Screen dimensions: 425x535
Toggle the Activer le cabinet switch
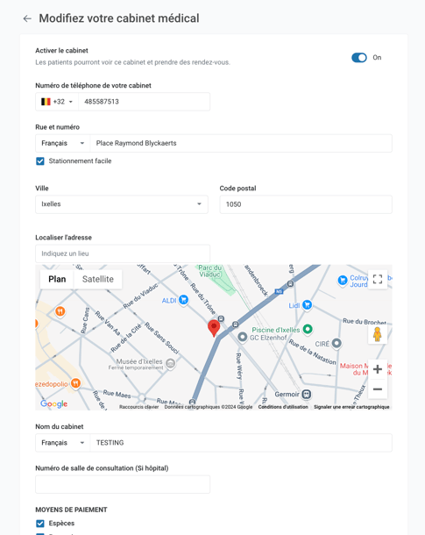[359, 58]
